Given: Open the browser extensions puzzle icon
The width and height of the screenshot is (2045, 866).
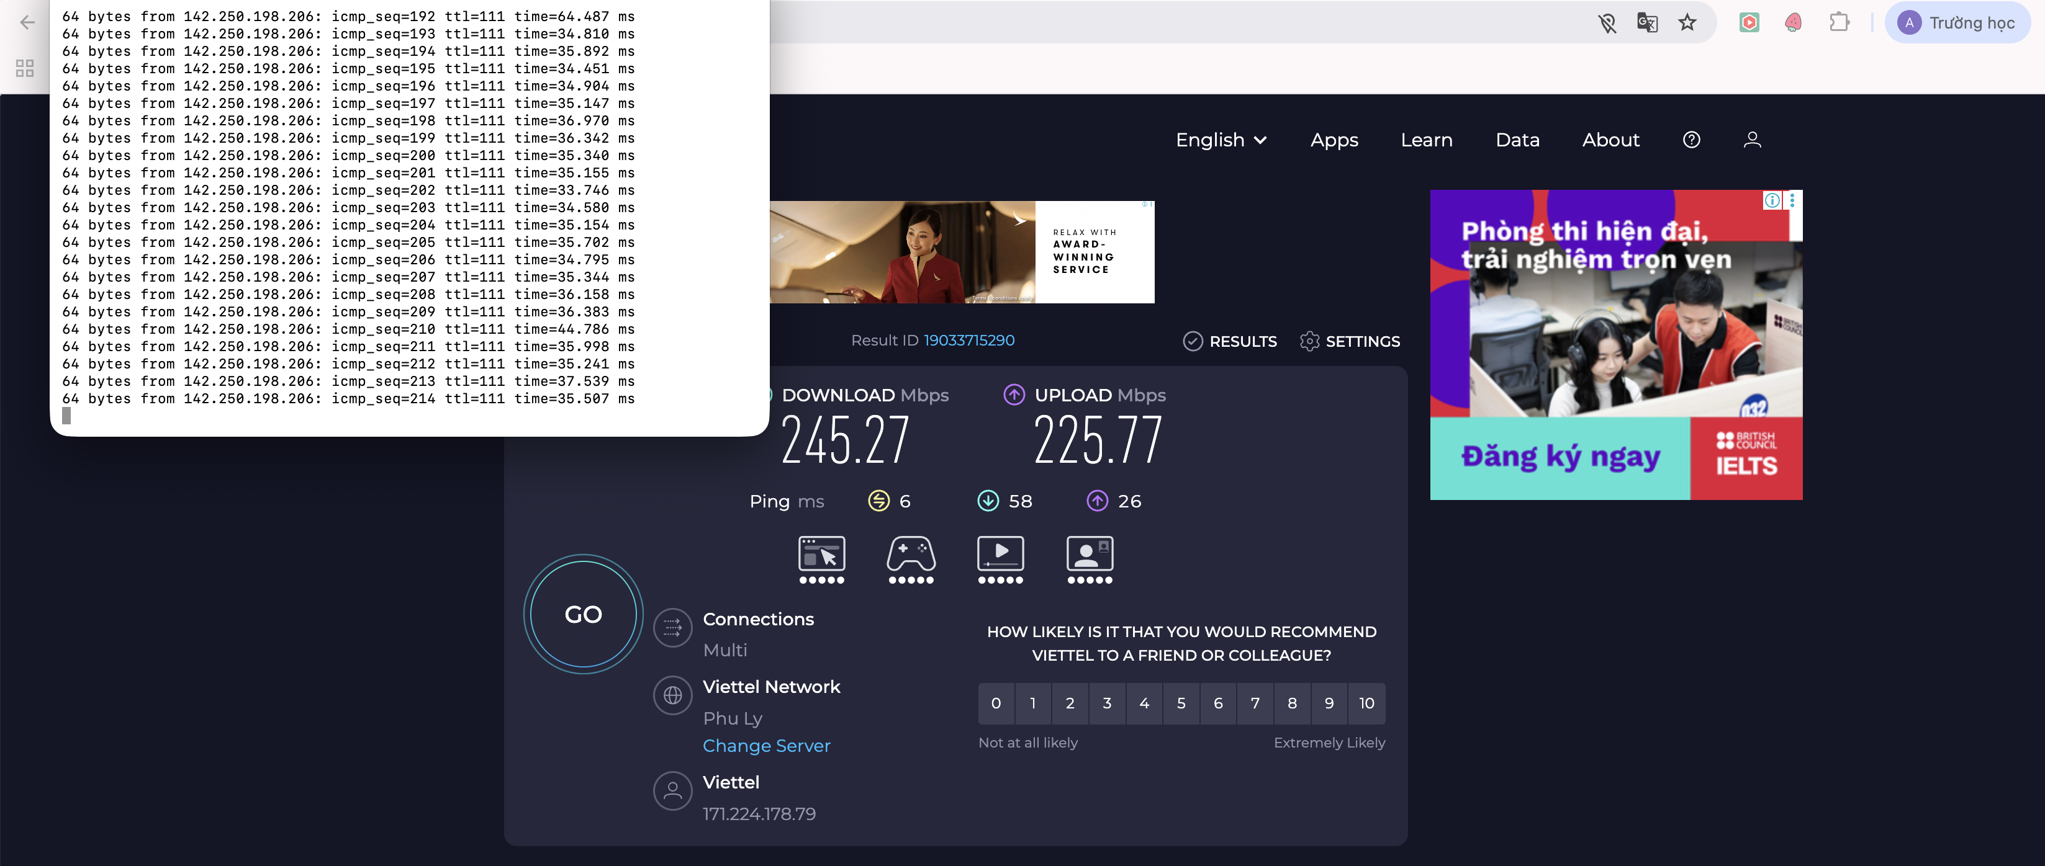Looking at the screenshot, I should [x=1840, y=23].
